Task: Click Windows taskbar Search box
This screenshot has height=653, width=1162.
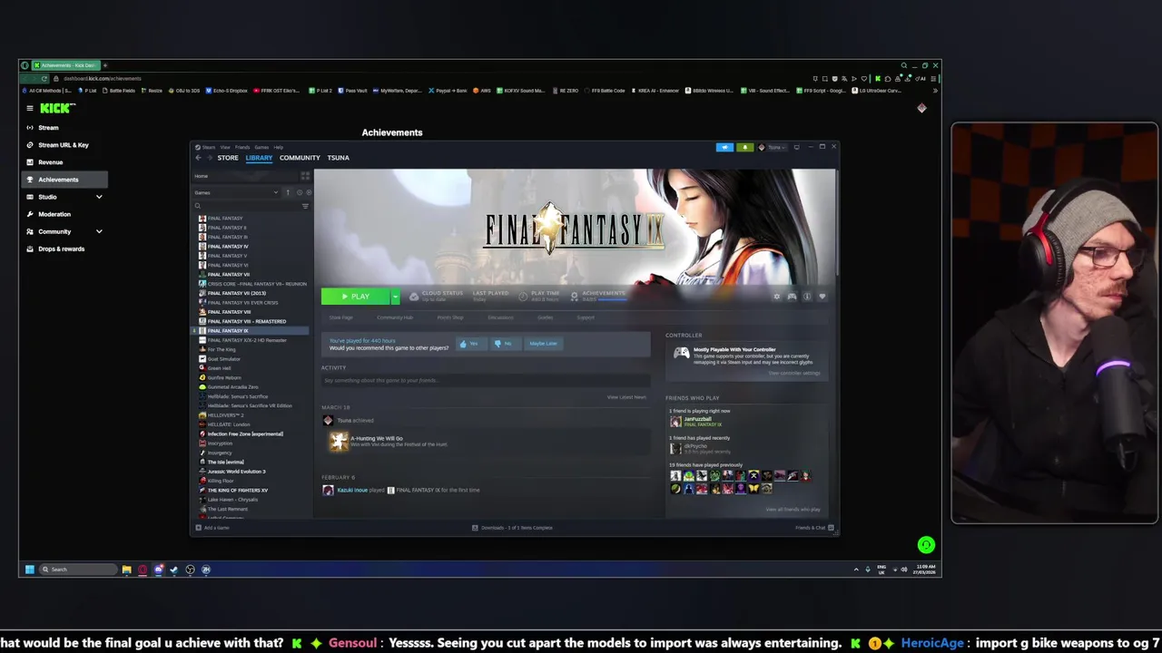Action: tap(78, 570)
